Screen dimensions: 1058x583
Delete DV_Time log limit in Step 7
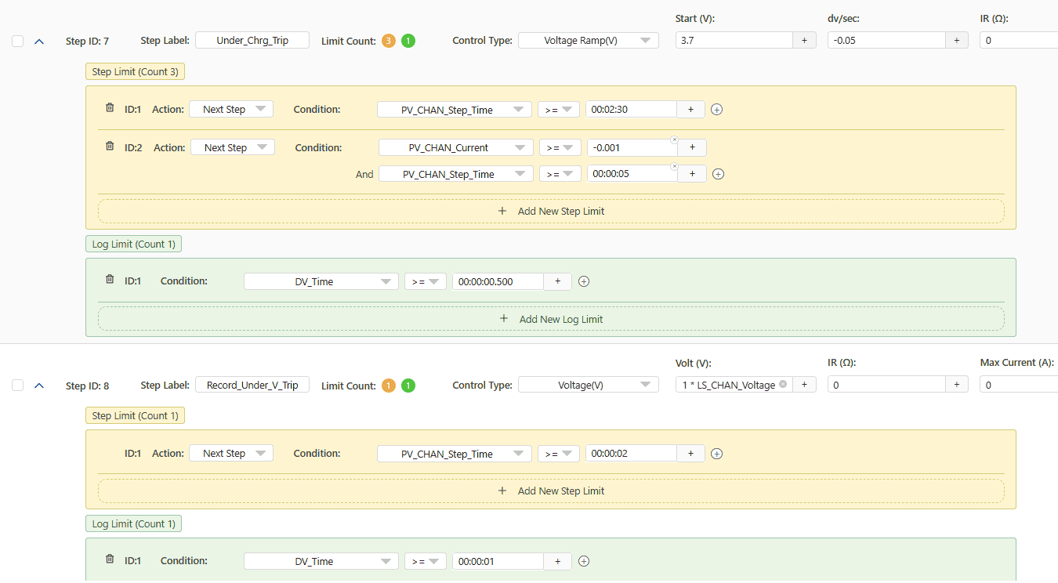click(x=110, y=280)
